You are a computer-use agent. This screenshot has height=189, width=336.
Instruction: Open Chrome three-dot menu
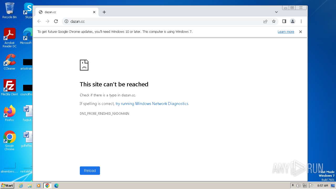[301, 22]
